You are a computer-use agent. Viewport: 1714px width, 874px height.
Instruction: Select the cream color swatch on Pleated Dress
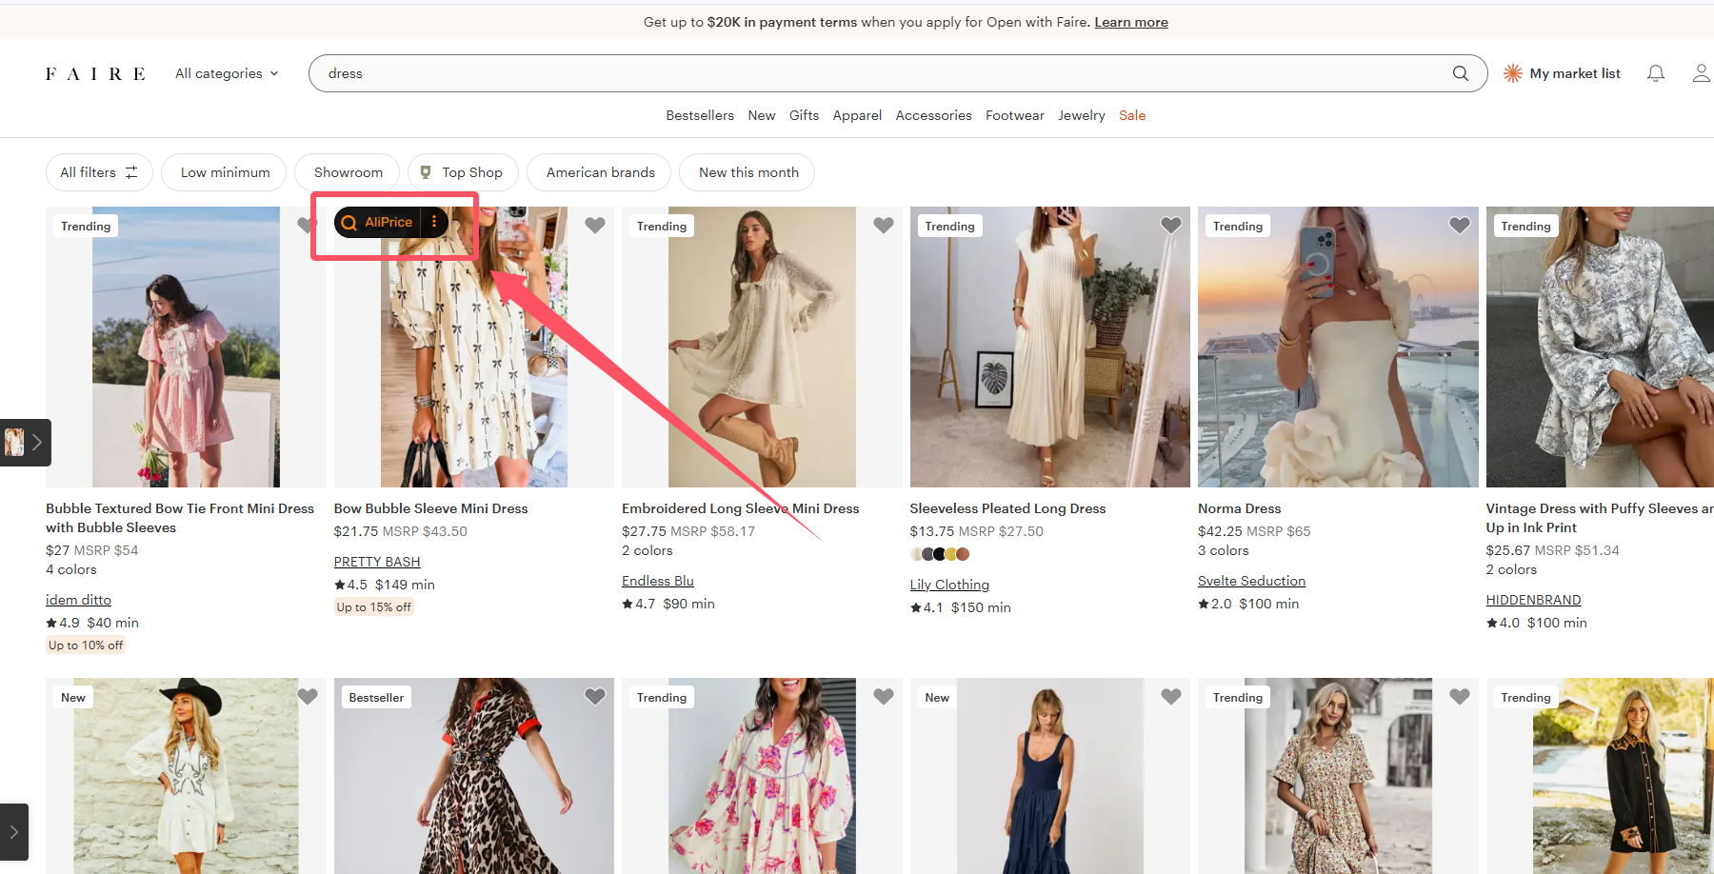click(x=916, y=554)
